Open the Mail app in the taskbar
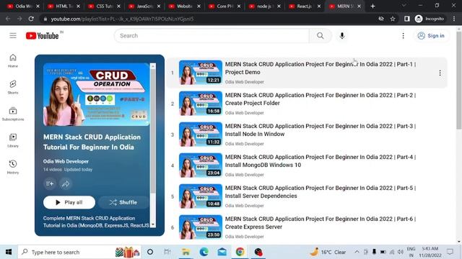Viewport: 462px width, 259px height. 222,252
